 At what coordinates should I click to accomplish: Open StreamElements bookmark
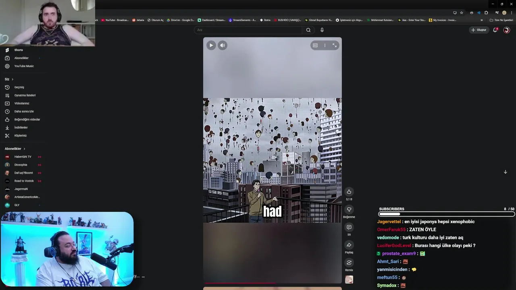tap(242, 20)
